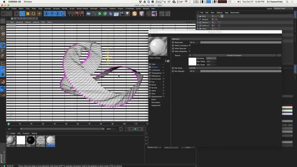The image size is (297, 167).
Task: Click the Workplane grid icon in left palette
Action: tap(3, 89)
